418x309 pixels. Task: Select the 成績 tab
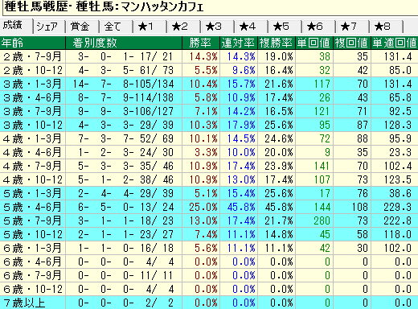pos(16,26)
